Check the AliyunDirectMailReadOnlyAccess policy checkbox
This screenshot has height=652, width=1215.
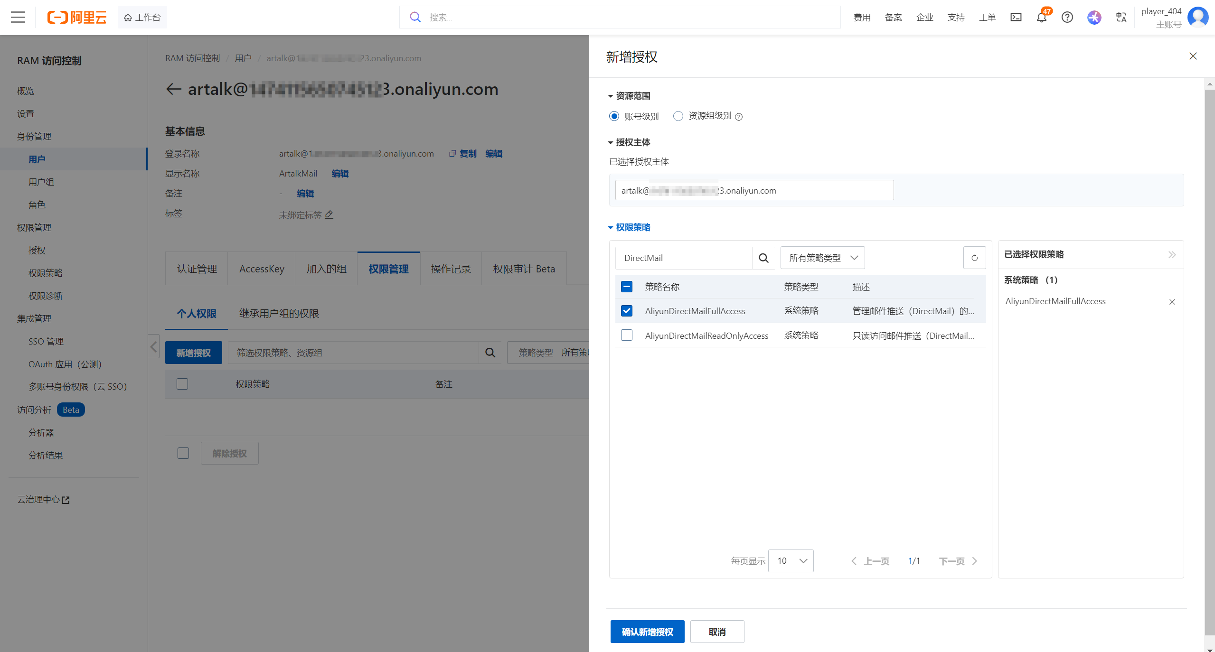pyautogui.click(x=627, y=335)
